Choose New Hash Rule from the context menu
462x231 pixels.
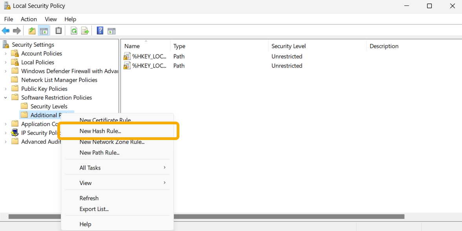click(x=100, y=131)
